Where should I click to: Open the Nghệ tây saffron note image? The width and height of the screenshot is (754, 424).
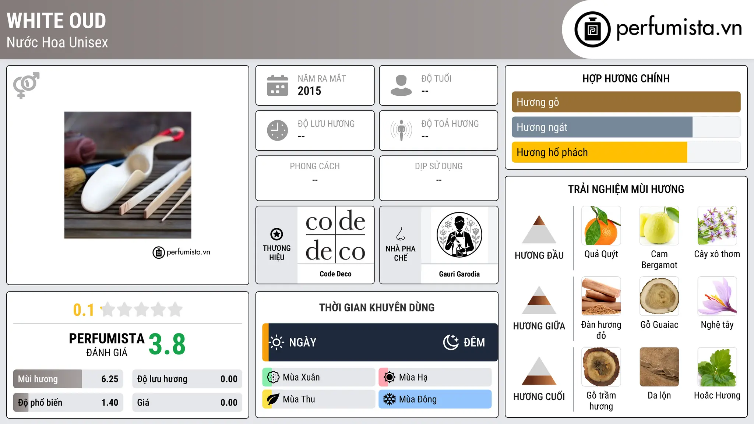pos(717,296)
